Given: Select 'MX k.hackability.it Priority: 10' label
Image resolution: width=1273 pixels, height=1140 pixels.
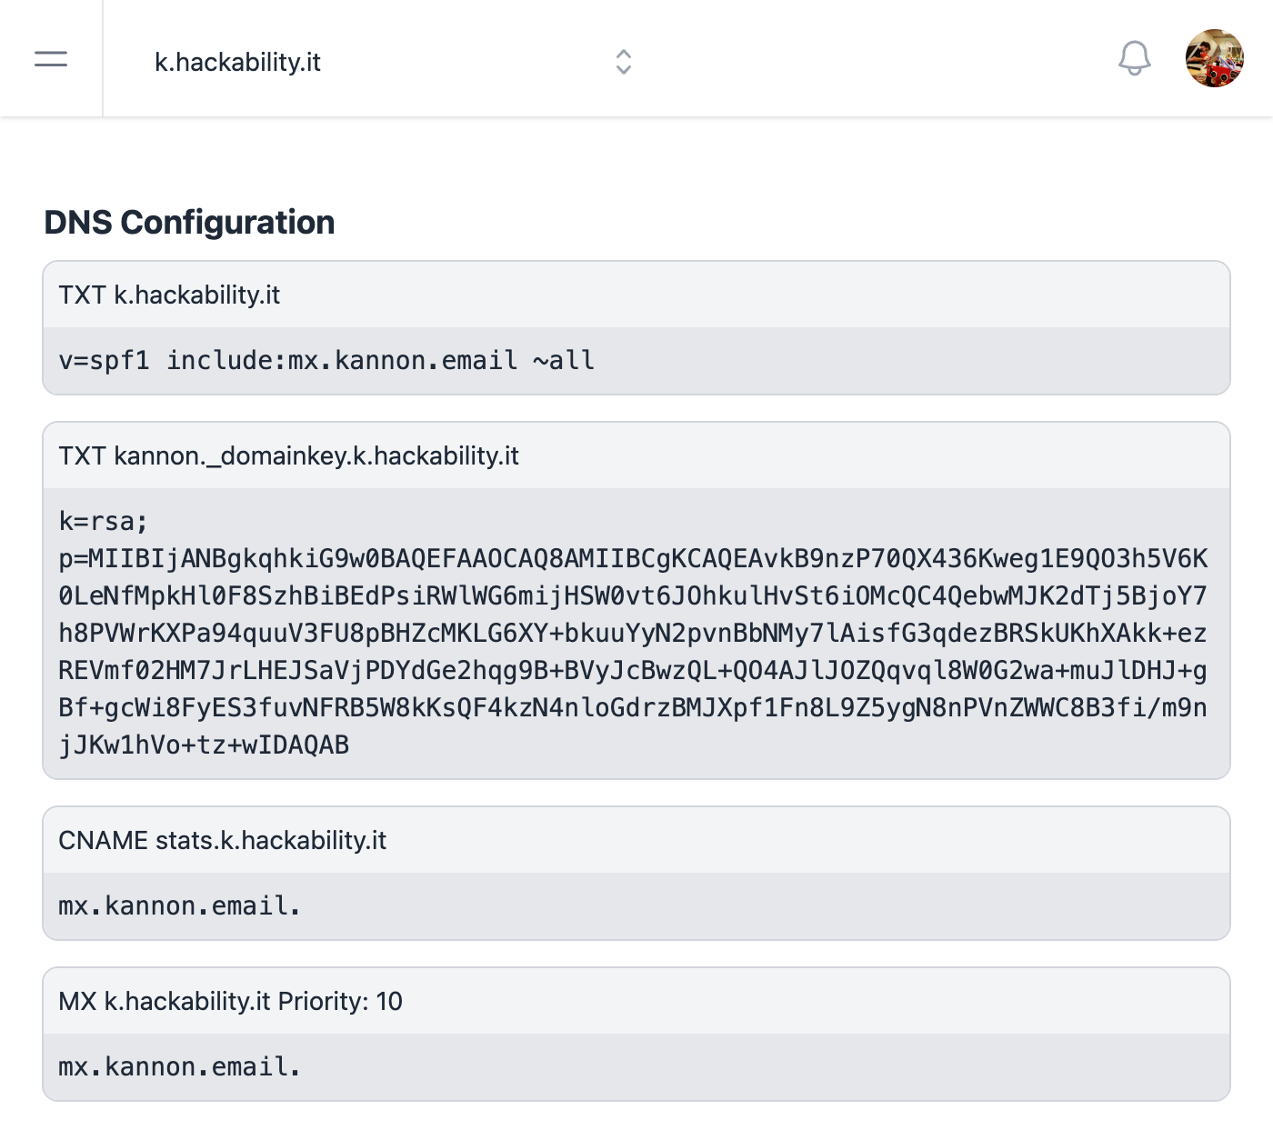Looking at the screenshot, I should (x=230, y=1001).
